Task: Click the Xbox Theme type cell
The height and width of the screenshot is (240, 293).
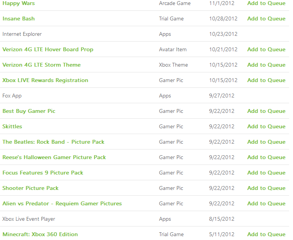Action: (173, 65)
